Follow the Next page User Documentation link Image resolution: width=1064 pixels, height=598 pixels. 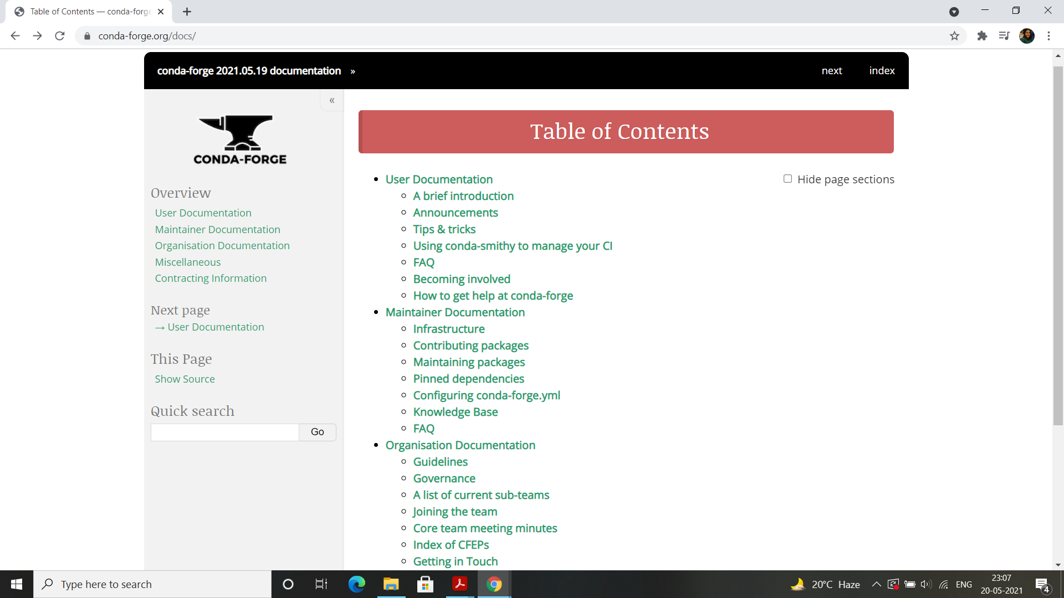point(209,327)
